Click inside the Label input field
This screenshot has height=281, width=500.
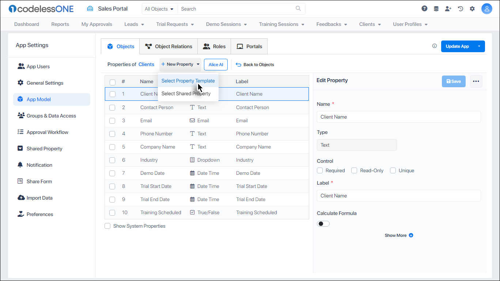pyautogui.click(x=398, y=196)
